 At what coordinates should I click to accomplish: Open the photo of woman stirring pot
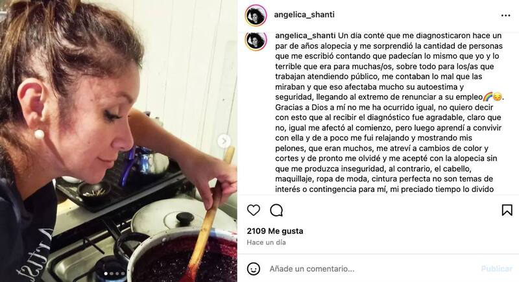point(119,141)
